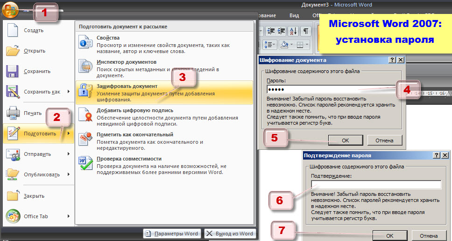This screenshot has height=241, width=452.
Task: Click the Параметры Word button
Action: click(171, 234)
